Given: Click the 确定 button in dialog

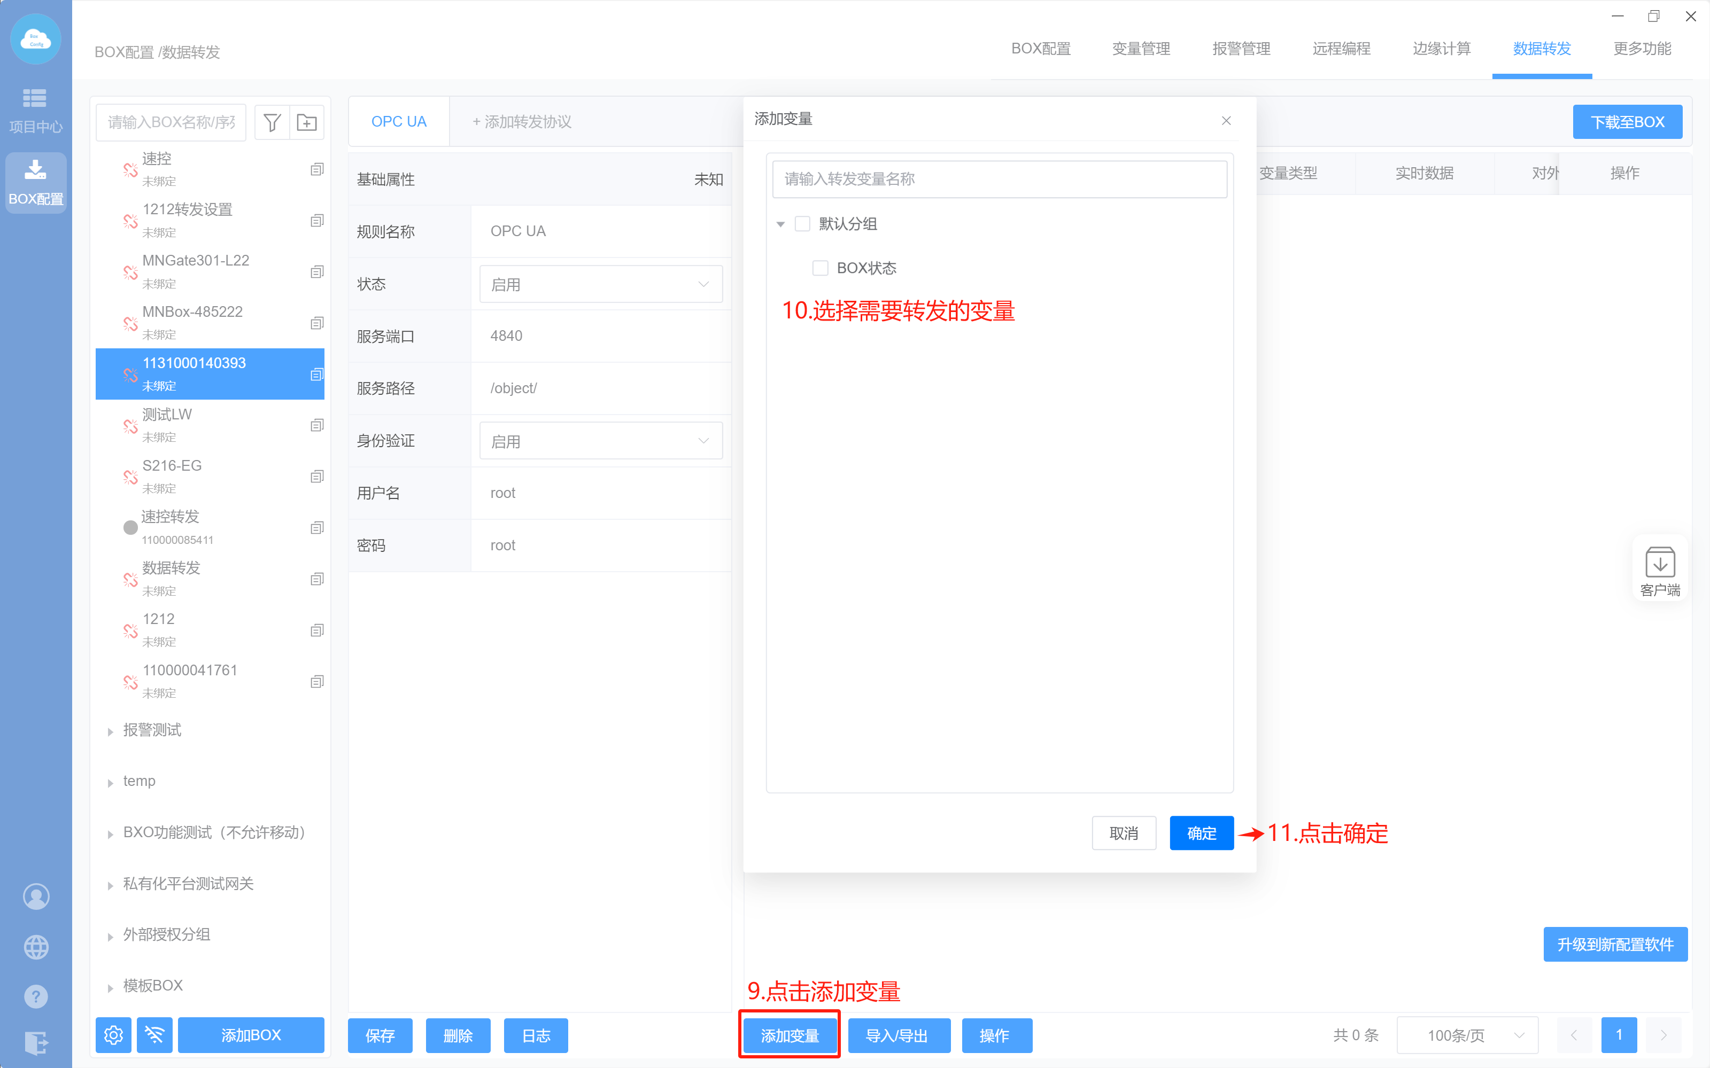Looking at the screenshot, I should click(1201, 833).
